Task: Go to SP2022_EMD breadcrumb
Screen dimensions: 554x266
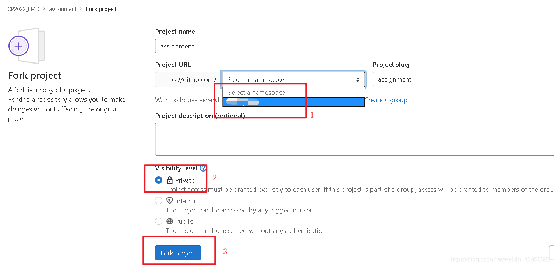Action: [24, 9]
